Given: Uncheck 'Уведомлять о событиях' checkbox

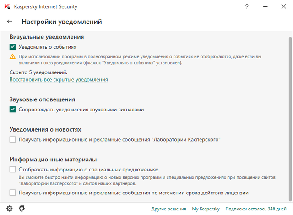Looking at the screenshot, I should 12,47.
